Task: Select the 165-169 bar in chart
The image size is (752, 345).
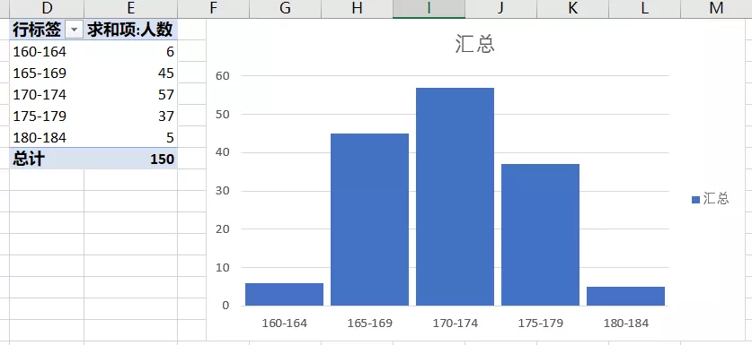Action: pyautogui.click(x=370, y=220)
